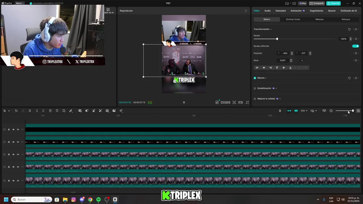Open the Menú dropdown
This screenshot has width=363, height=204.
pos(20,3)
